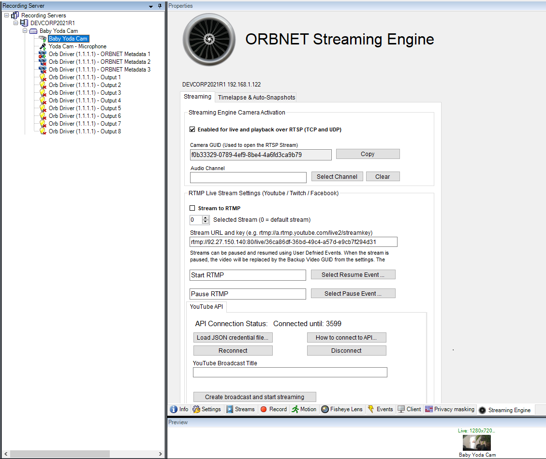
Task: Open the Client tab
Action: coord(409,409)
